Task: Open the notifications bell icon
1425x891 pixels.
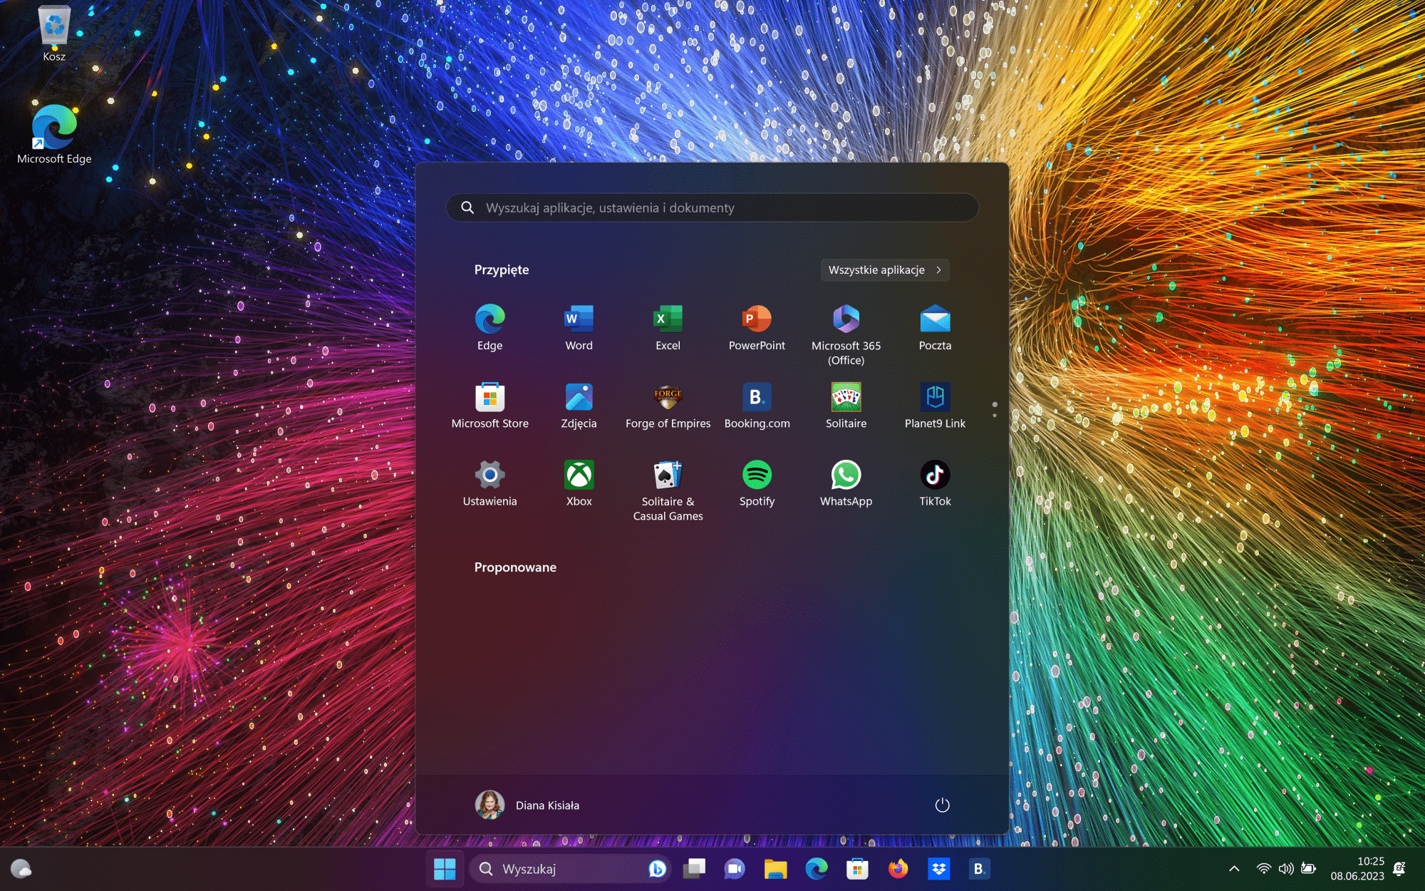Action: (x=1399, y=869)
